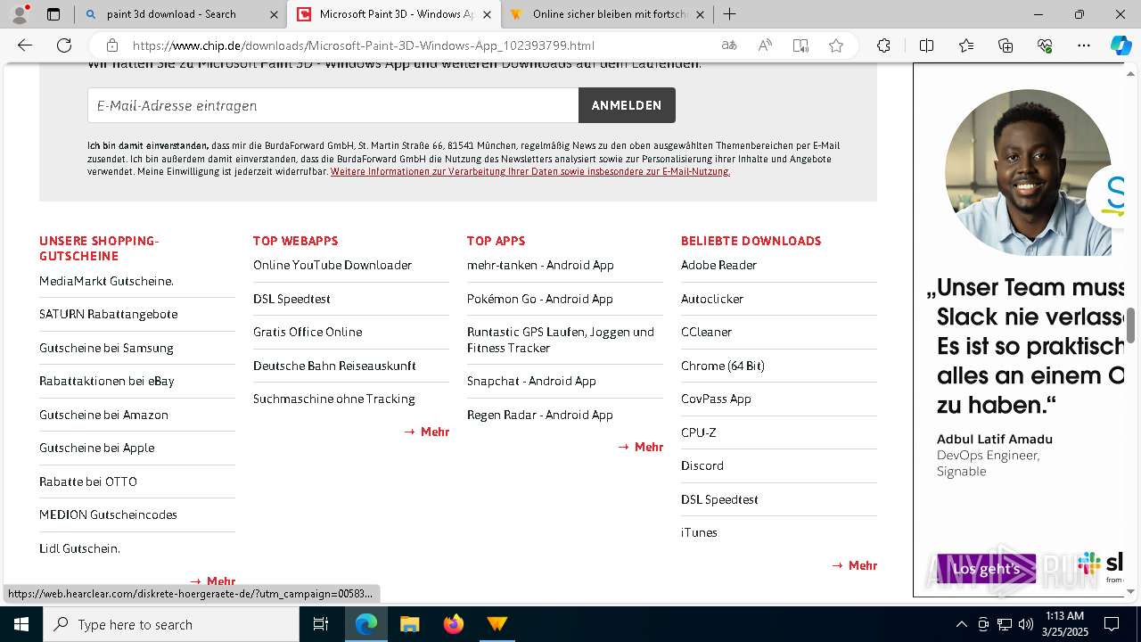Open iTunes download link
Viewport: 1141px width, 642px height.
pyautogui.click(x=699, y=532)
